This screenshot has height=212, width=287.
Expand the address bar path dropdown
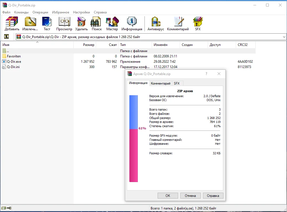click(x=284, y=37)
